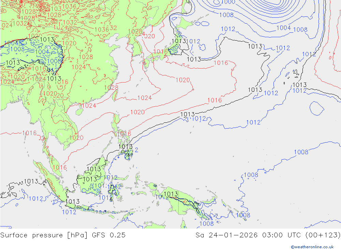
Task: Open the ©weatheronline.co.uk credit link
Action: (x=312, y=247)
